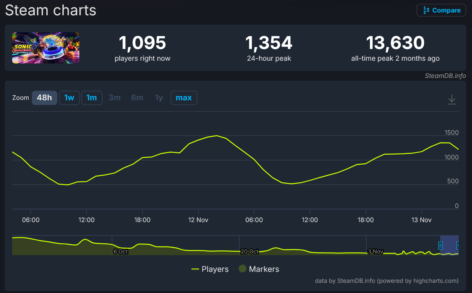The width and height of the screenshot is (472, 293).
Task: Choose the 1y zoom option
Action: pos(159,98)
